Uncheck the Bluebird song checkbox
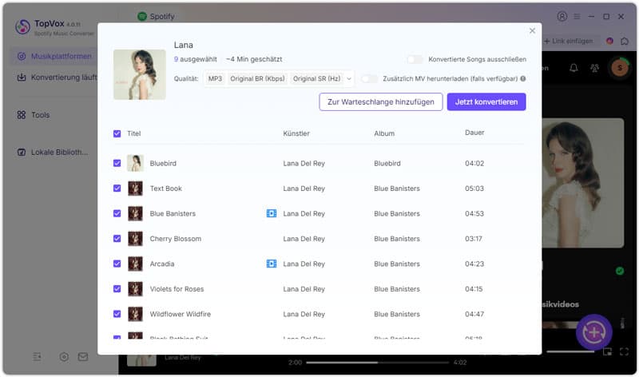639x377 pixels. coord(117,164)
